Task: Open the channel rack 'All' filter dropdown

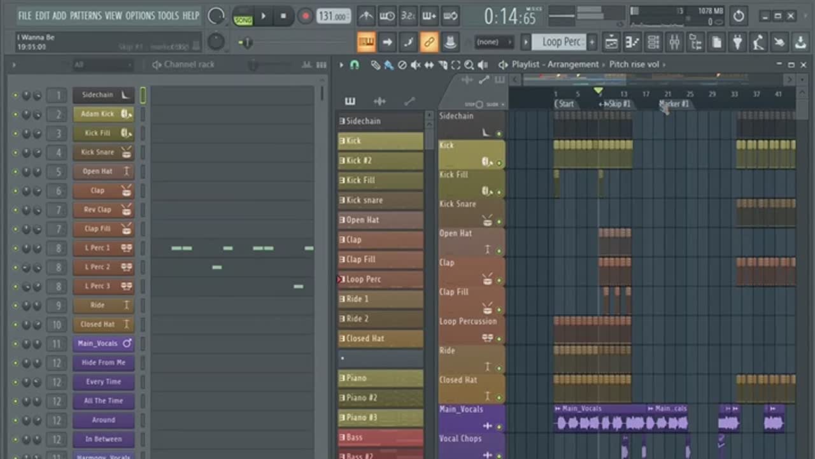Action: [102, 65]
